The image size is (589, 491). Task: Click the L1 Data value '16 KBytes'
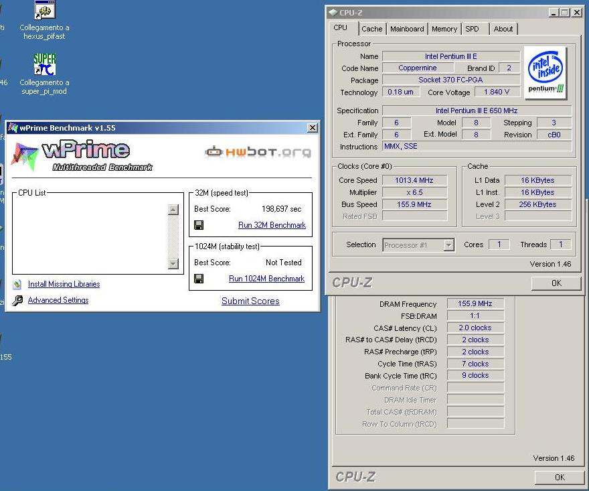point(537,180)
